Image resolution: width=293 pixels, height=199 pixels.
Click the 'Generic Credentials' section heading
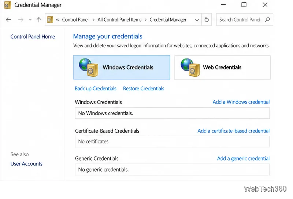97,158
